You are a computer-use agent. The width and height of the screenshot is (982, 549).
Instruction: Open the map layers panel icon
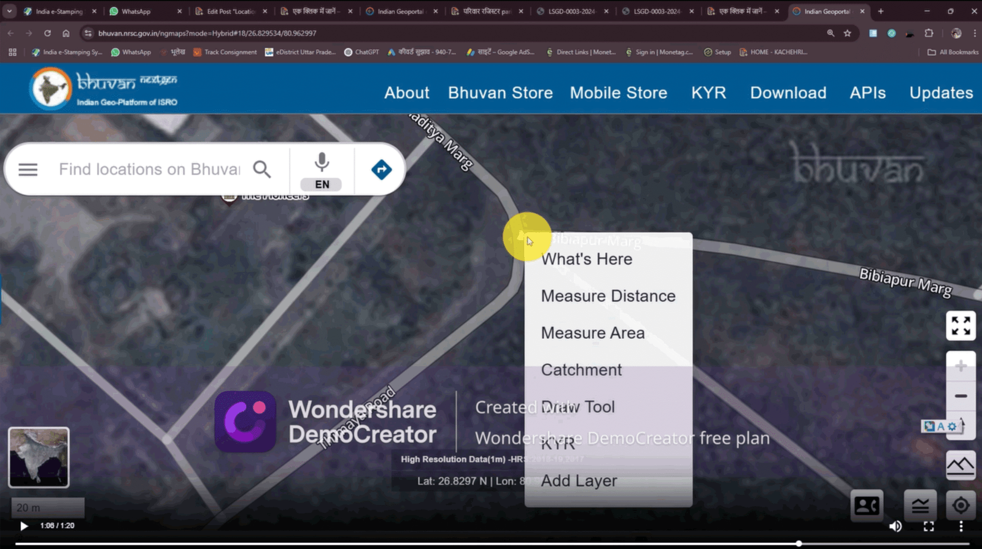pyautogui.click(x=920, y=505)
